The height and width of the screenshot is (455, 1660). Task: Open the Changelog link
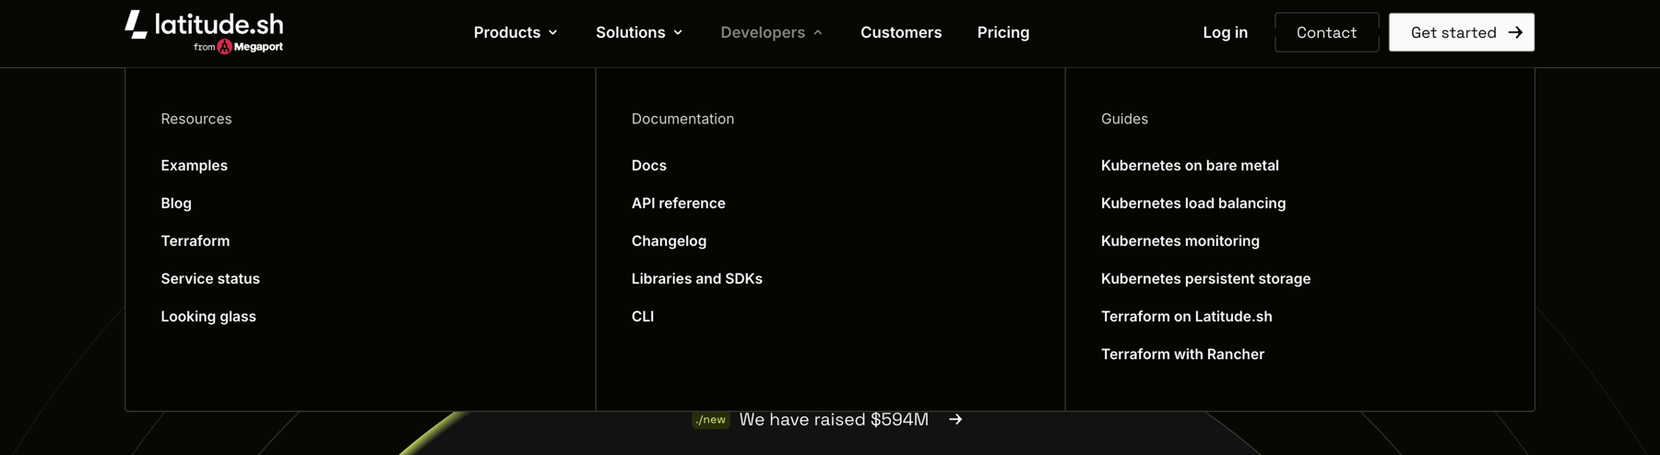(669, 241)
